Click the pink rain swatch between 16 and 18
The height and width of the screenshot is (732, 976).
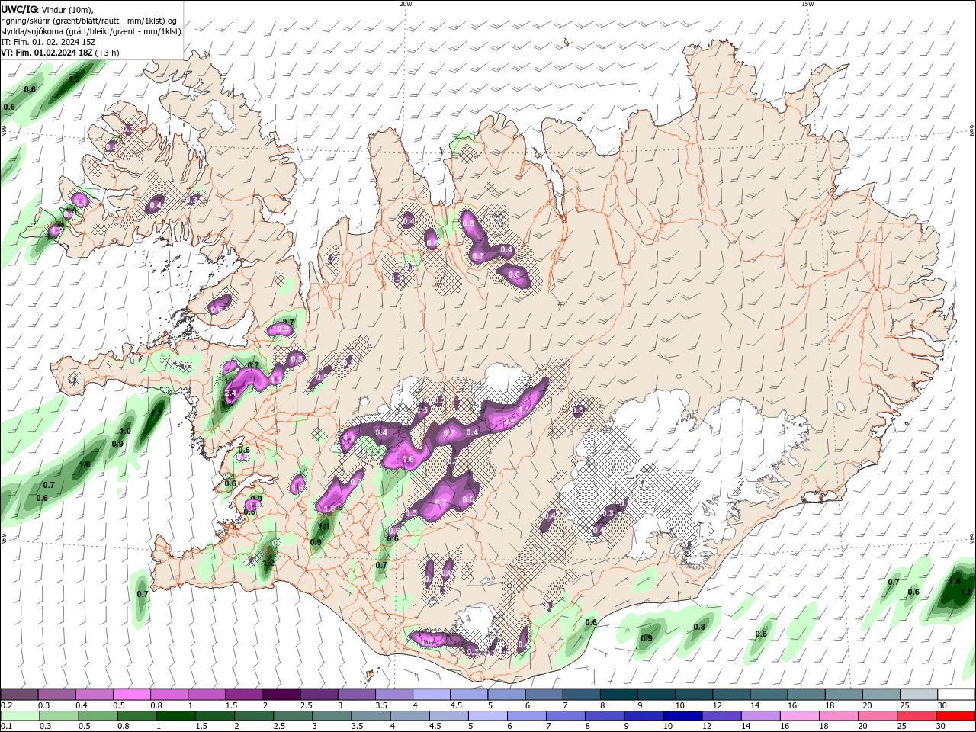pyautogui.click(x=799, y=716)
